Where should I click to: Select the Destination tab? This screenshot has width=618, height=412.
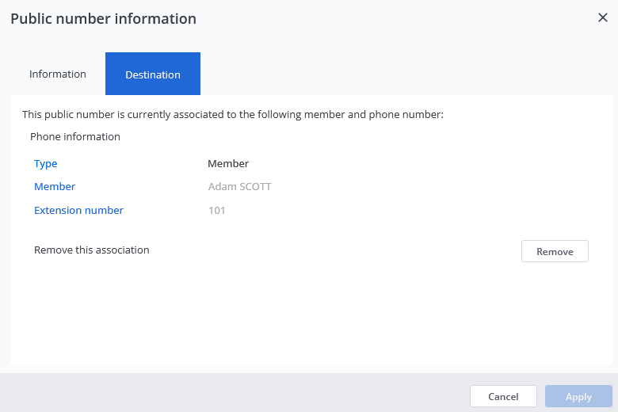tap(153, 74)
